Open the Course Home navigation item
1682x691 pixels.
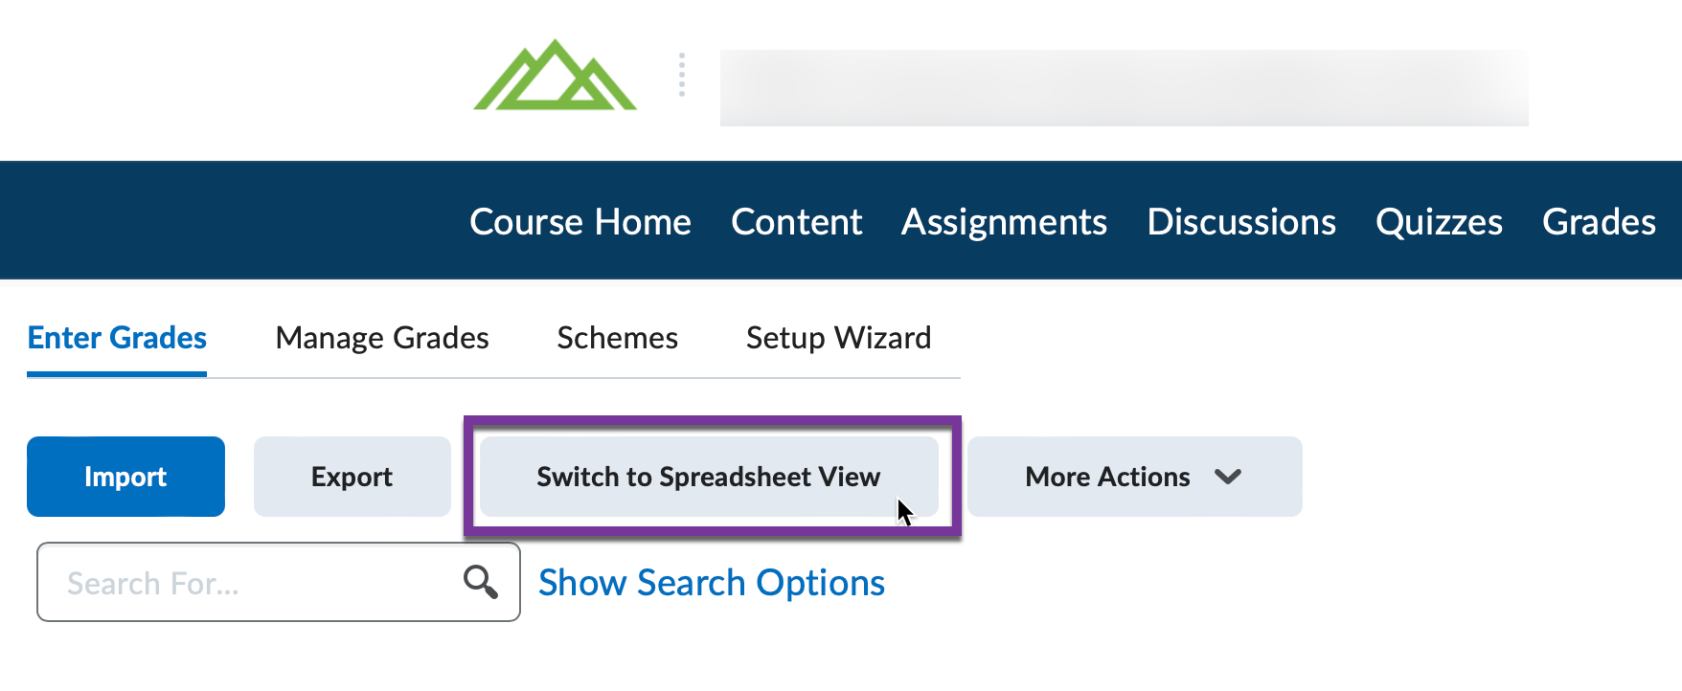tap(580, 221)
